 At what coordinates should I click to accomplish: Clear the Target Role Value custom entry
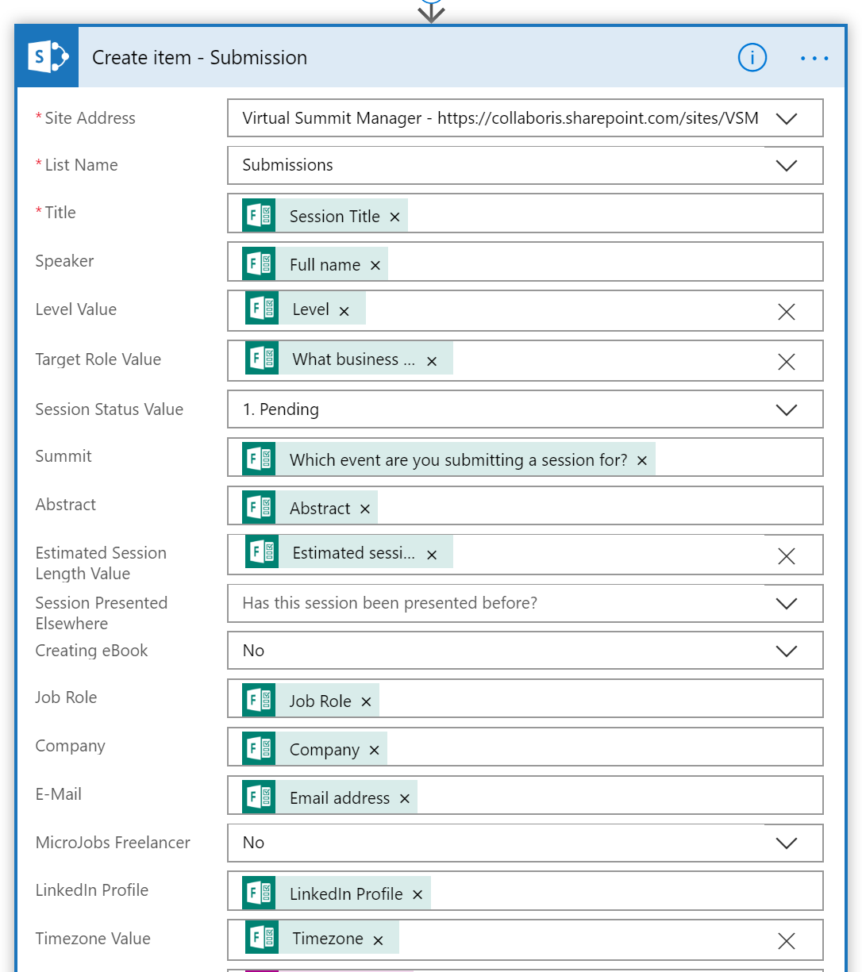787,361
